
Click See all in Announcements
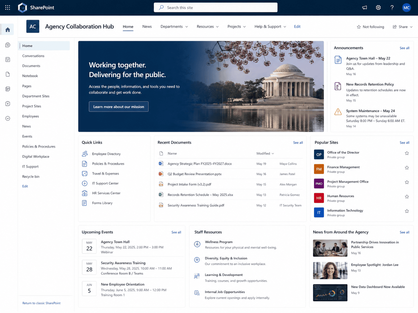pyautogui.click(x=404, y=48)
